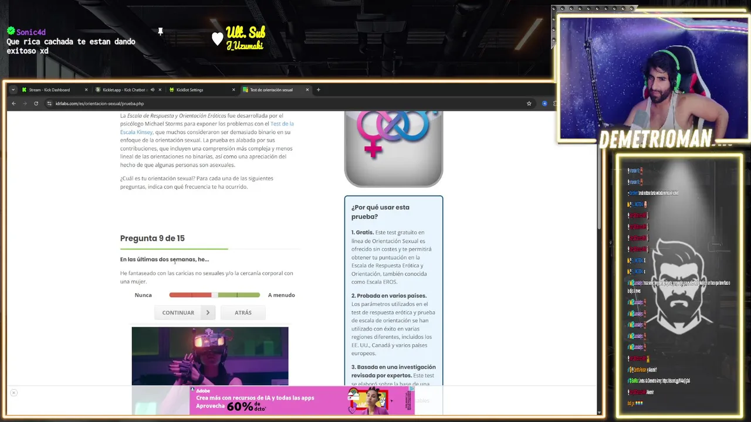Click the CONTINUAR button
The height and width of the screenshot is (422, 751).
185,312
